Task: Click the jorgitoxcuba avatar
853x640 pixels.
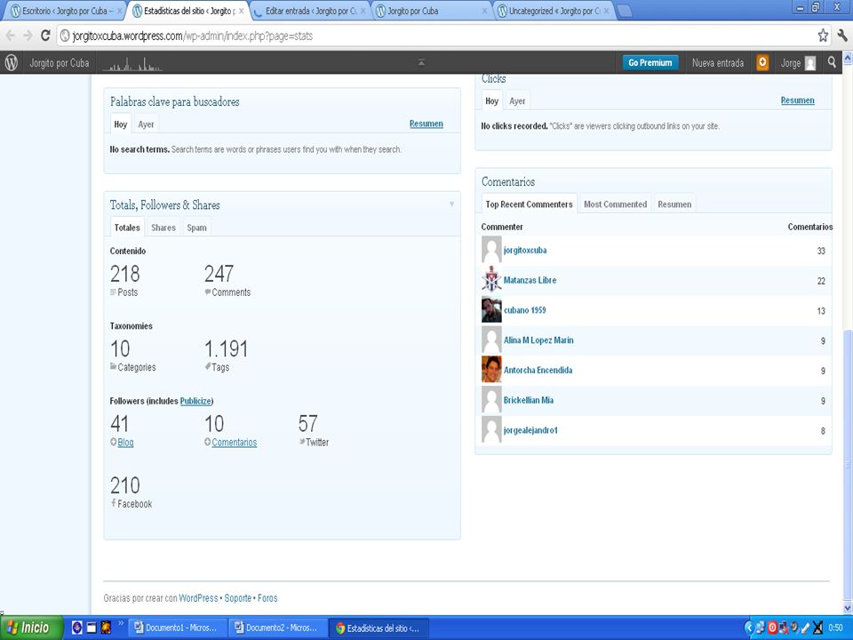Action: click(491, 251)
